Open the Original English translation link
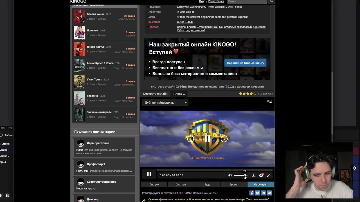The height and width of the screenshot is (202, 360). tap(186, 27)
